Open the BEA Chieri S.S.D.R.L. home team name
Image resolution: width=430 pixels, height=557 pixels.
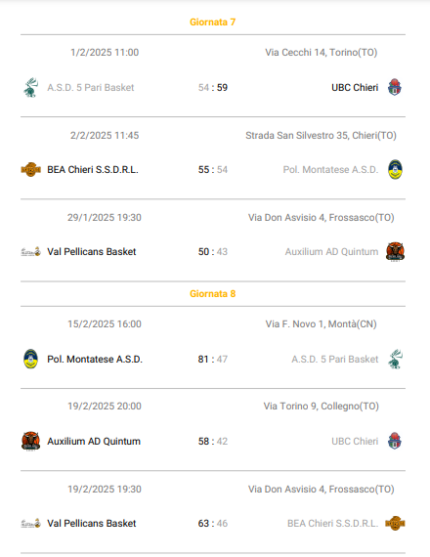click(93, 169)
